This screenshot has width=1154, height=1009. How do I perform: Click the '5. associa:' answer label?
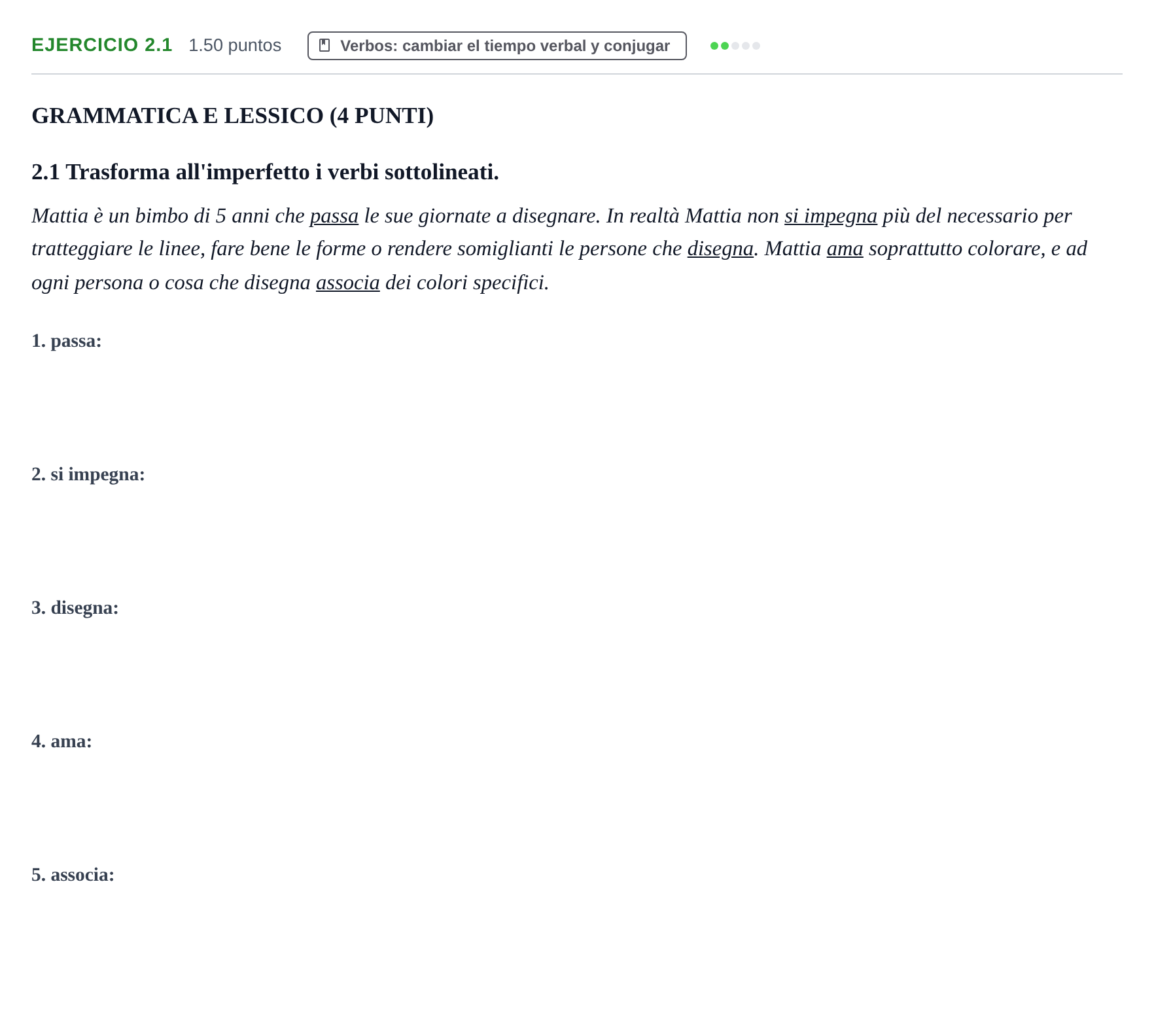[73, 875]
